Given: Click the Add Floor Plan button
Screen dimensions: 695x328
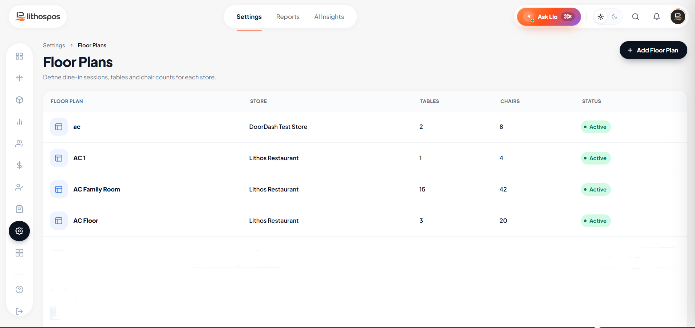Looking at the screenshot, I should [x=653, y=50].
